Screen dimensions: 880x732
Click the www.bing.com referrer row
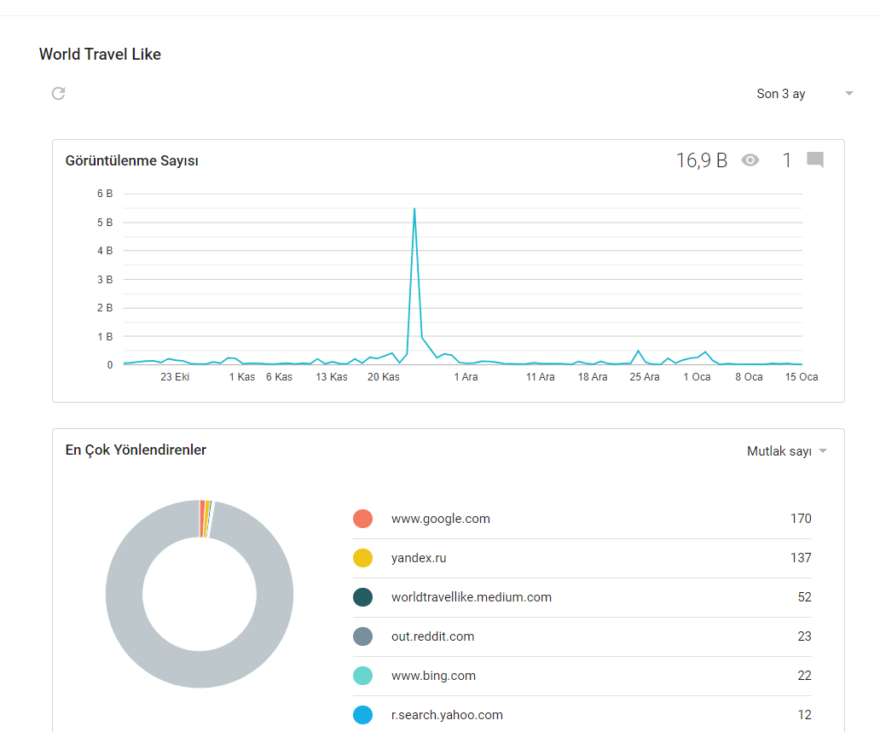(x=582, y=676)
